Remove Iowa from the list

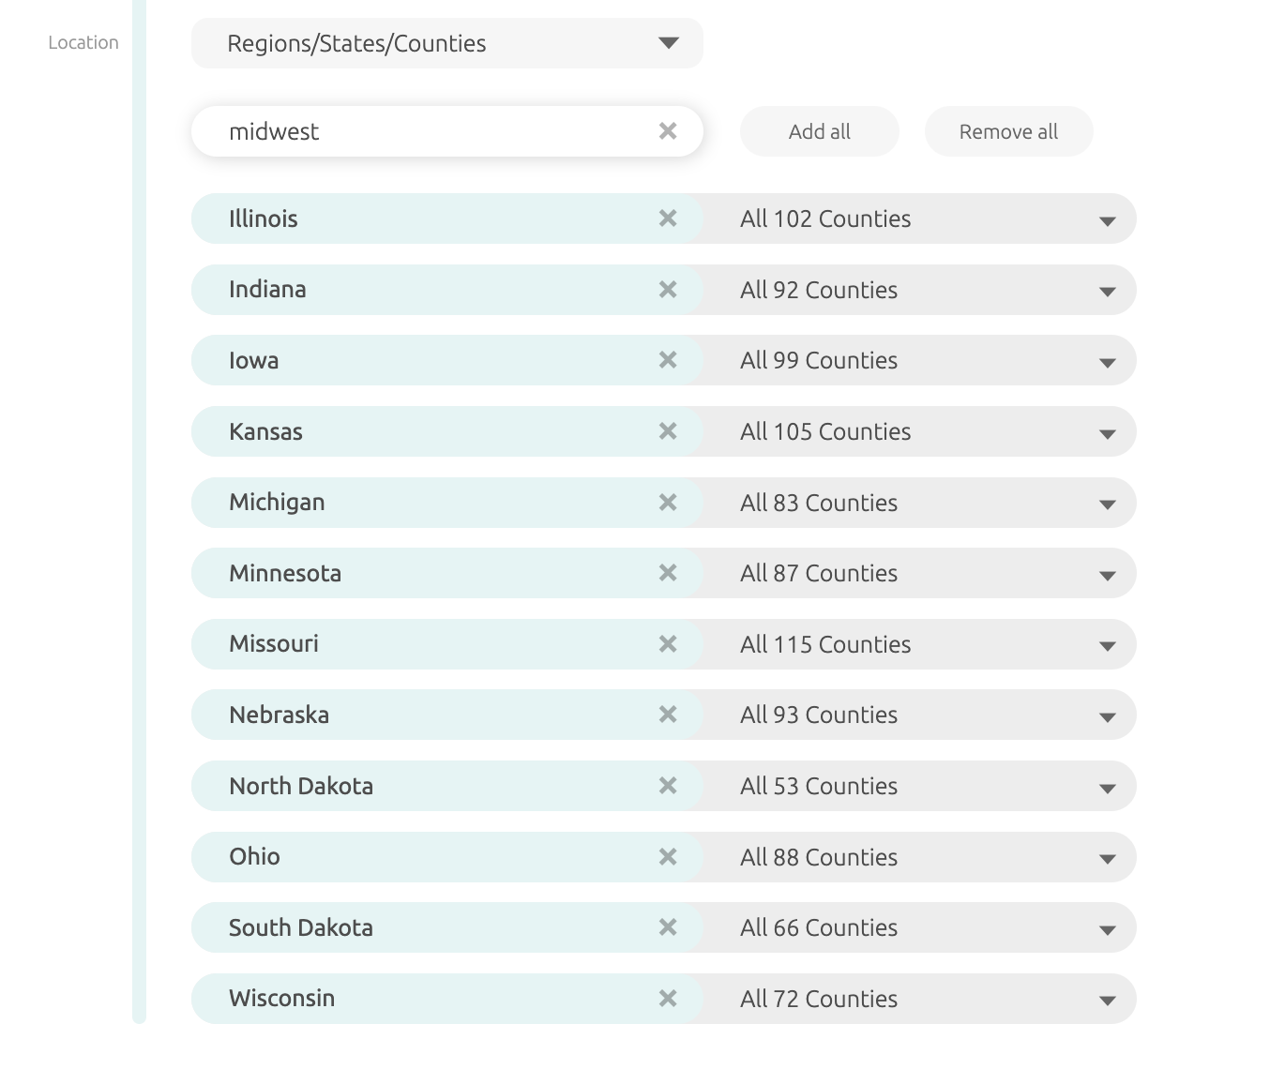pos(668,360)
